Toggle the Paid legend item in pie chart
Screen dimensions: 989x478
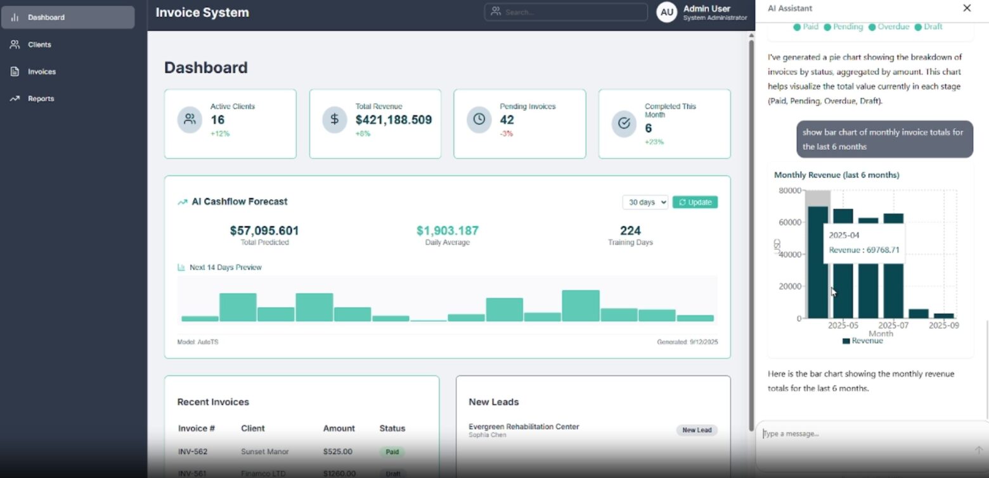(806, 27)
